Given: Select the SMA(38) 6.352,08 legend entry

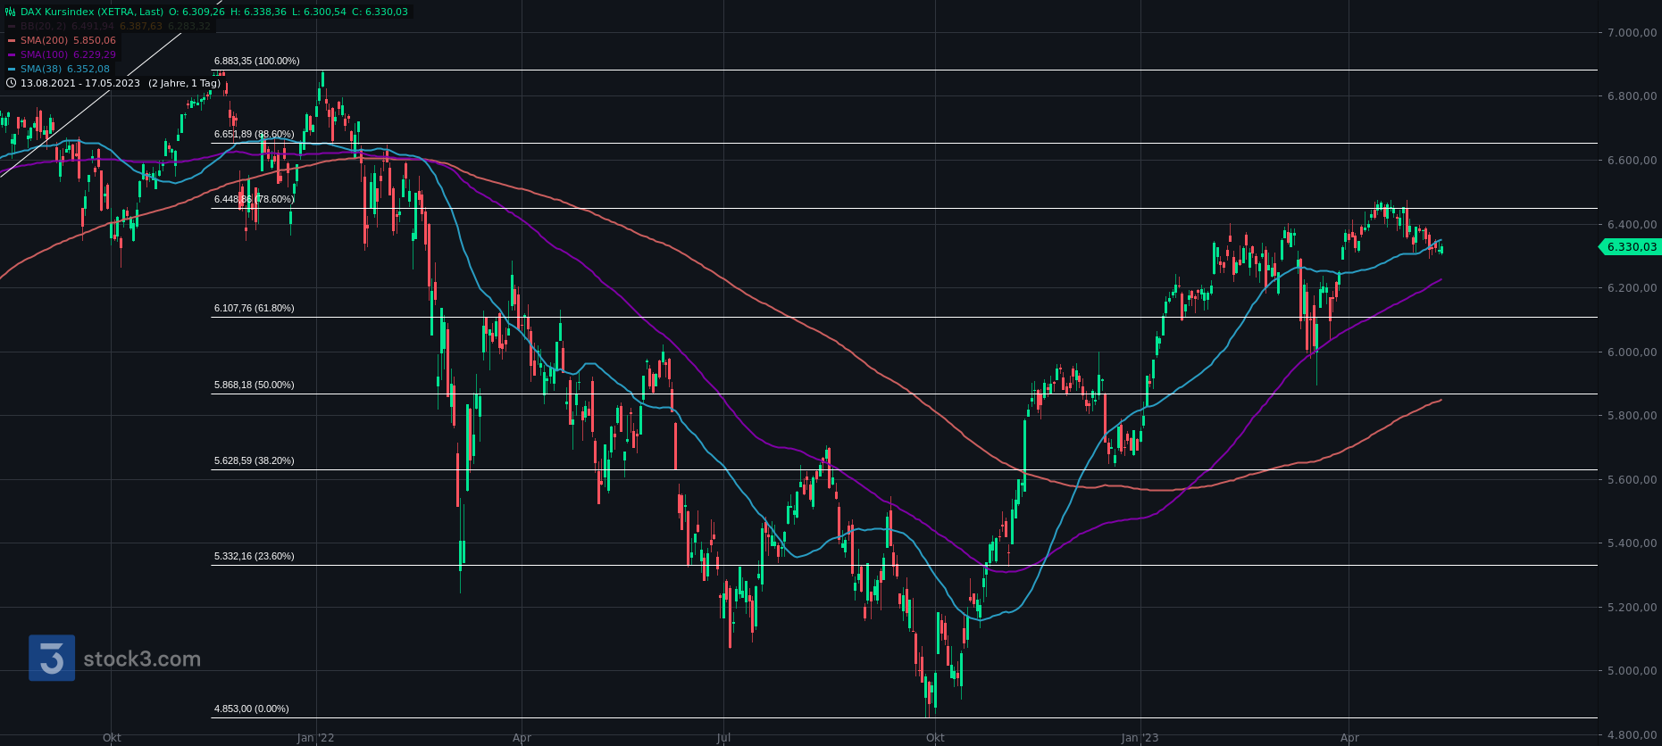Looking at the screenshot, I should pos(65,69).
